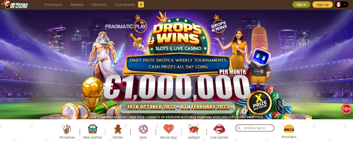
Task: Click the Bob Casino logo
Action: [14, 5]
